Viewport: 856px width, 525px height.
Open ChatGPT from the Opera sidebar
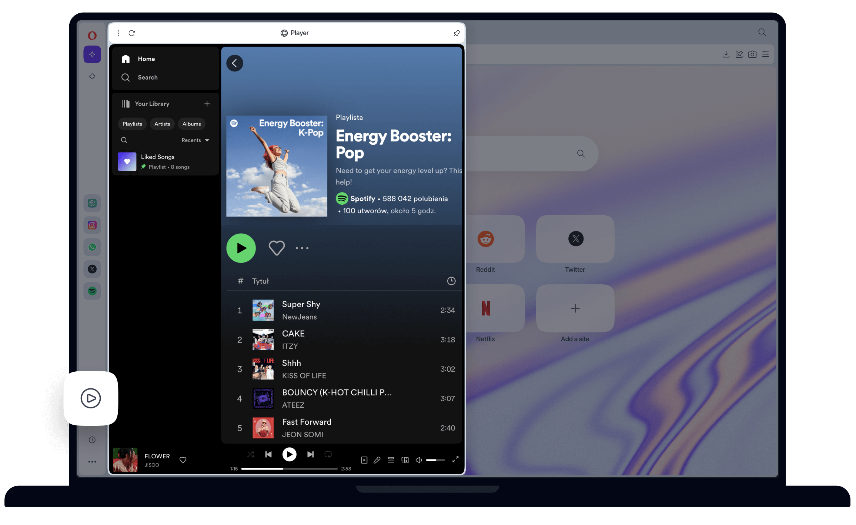(92, 203)
